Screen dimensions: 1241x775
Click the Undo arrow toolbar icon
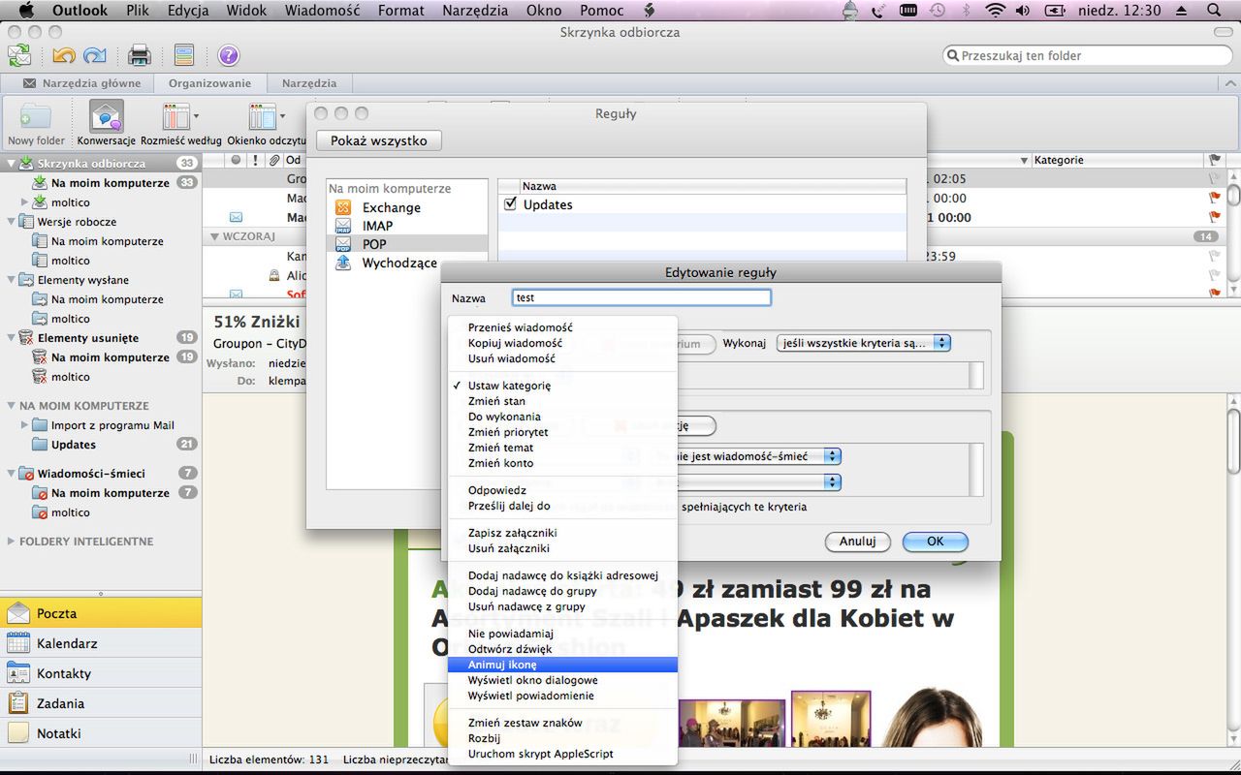tap(64, 55)
